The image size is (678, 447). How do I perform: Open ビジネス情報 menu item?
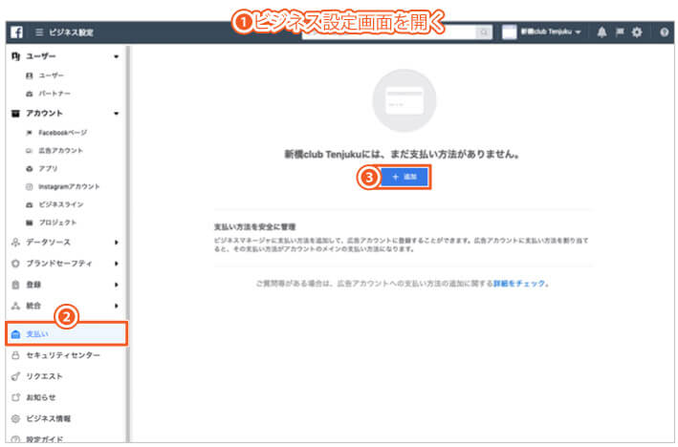49,418
